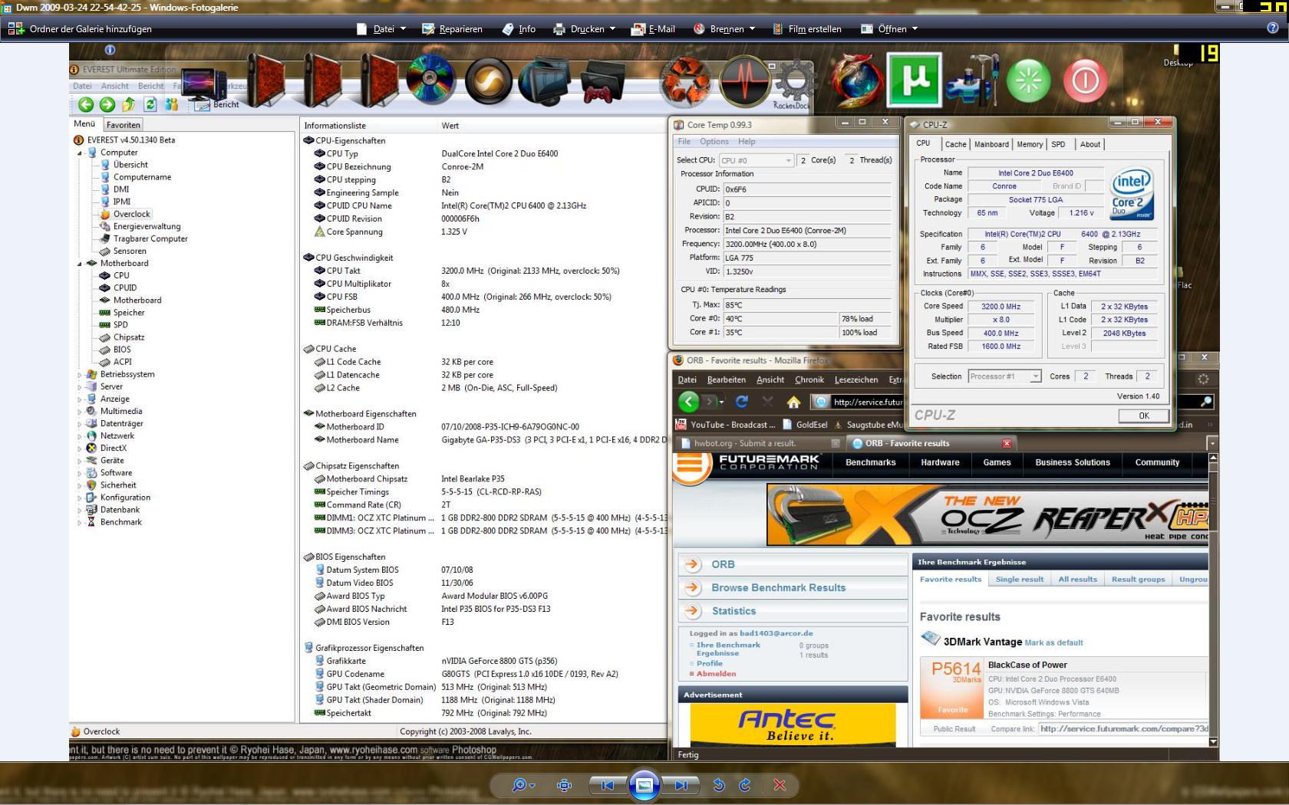Click the red heartbeat monitor dock icon
The height and width of the screenshot is (805, 1289).
(744, 80)
